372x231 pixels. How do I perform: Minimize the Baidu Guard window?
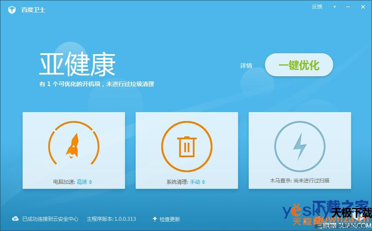348,7
